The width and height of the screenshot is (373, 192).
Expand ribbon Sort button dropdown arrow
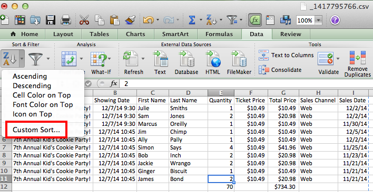pyautogui.click(x=22, y=58)
